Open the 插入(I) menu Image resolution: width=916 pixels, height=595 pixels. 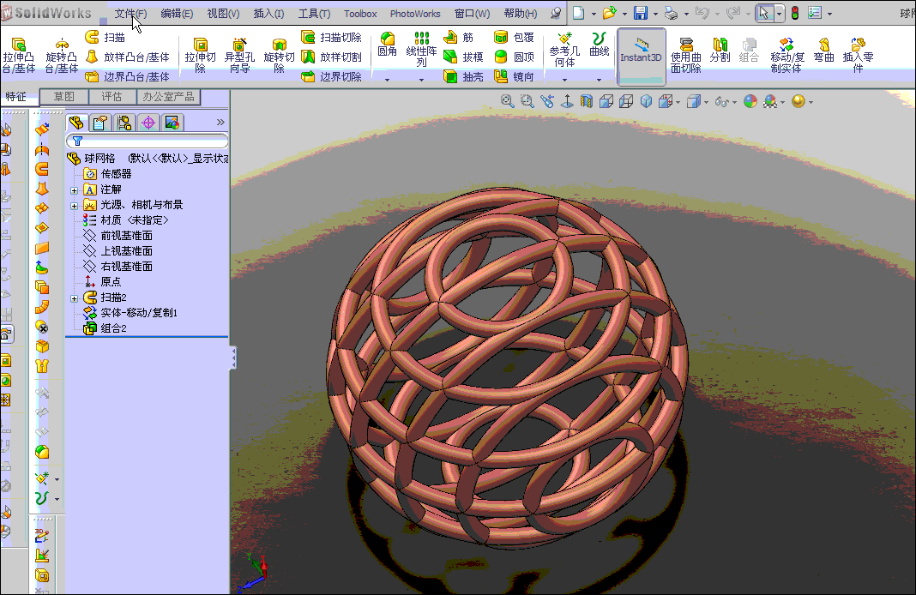coord(268,14)
